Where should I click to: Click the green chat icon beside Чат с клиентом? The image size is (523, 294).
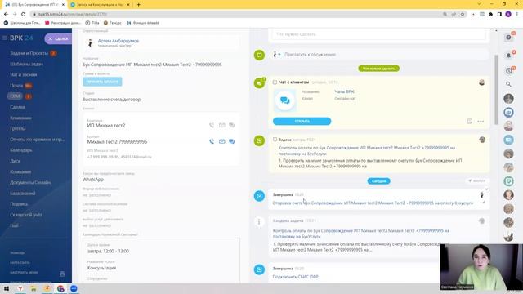pyautogui.click(x=260, y=83)
